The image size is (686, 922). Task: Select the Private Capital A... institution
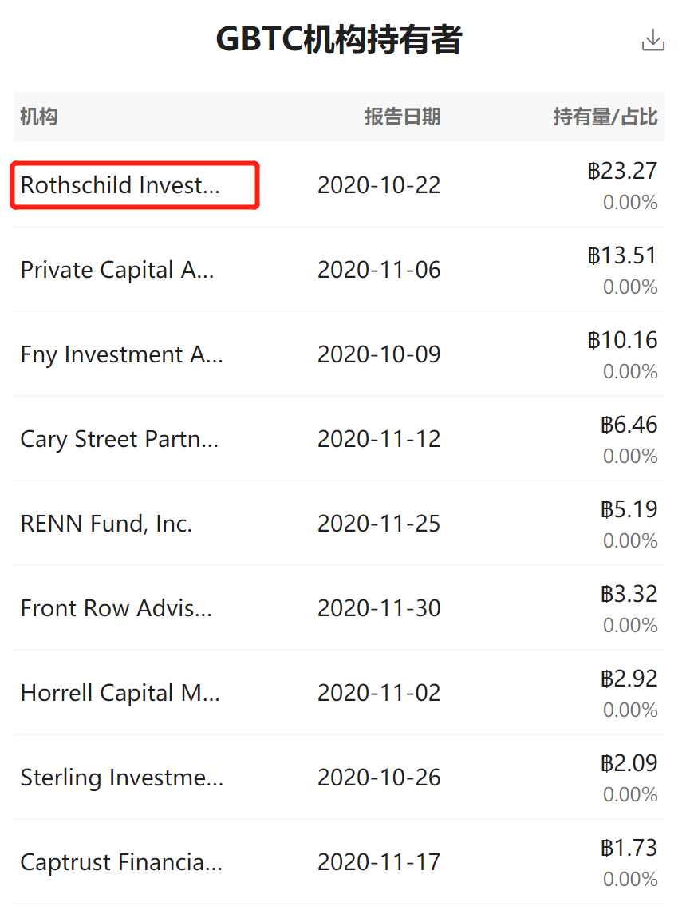tap(117, 270)
